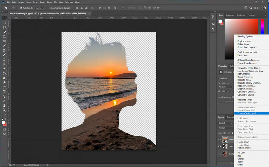Image resolution: width=269 pixels, height=167 pixels.
Task: Open the rotation angle dropdown in Properties
Action: [x=228, y=91]
